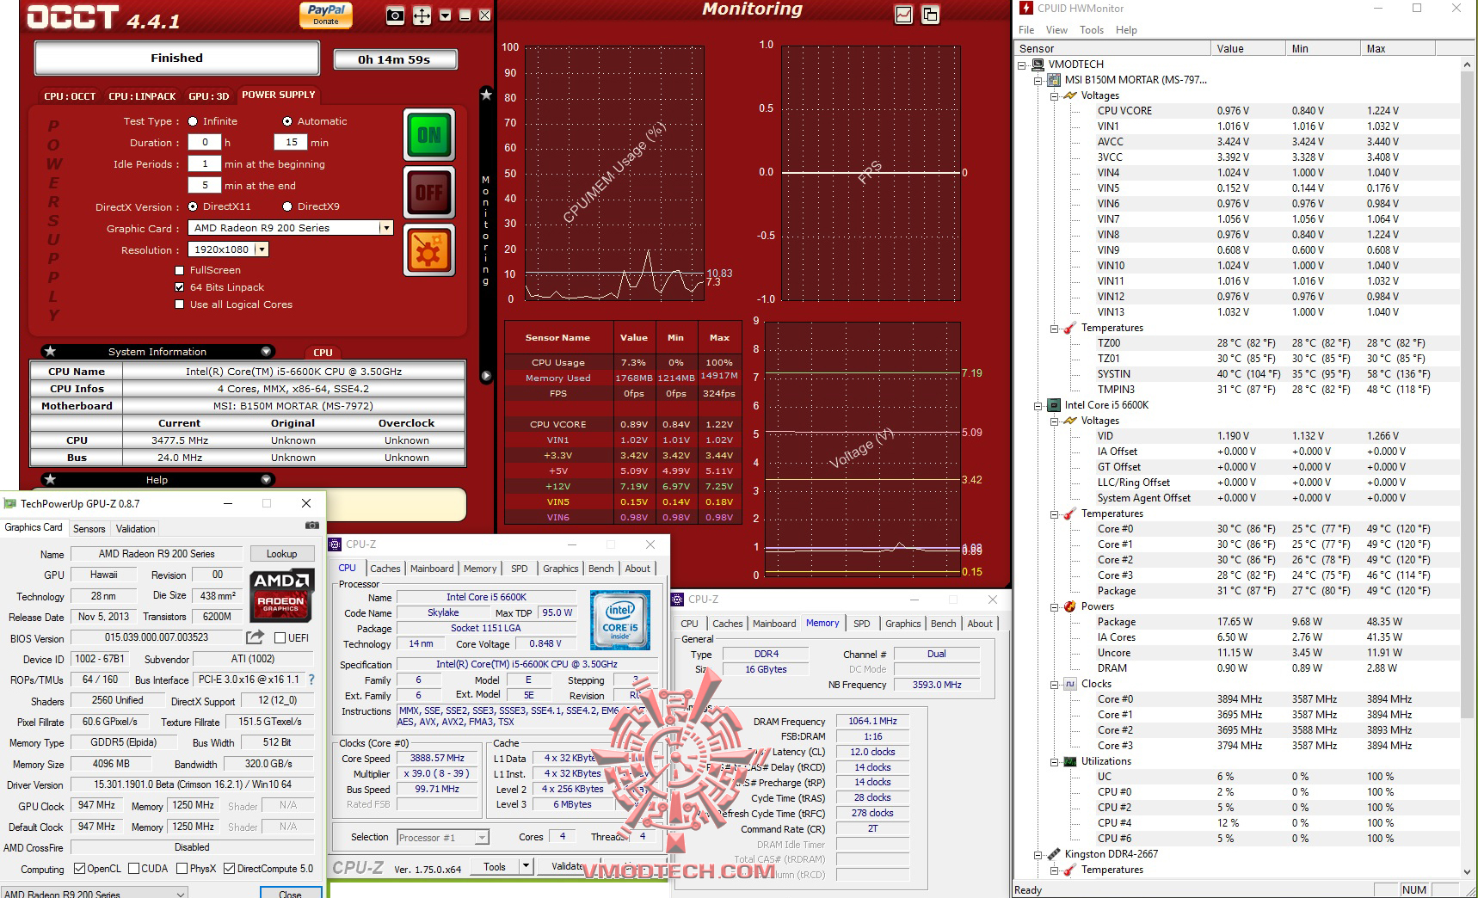The height and width of the screenshot is (898, 1478).
Task: Click the HWMonitor lightning app icon in title bar
Action: [1025, 8]
